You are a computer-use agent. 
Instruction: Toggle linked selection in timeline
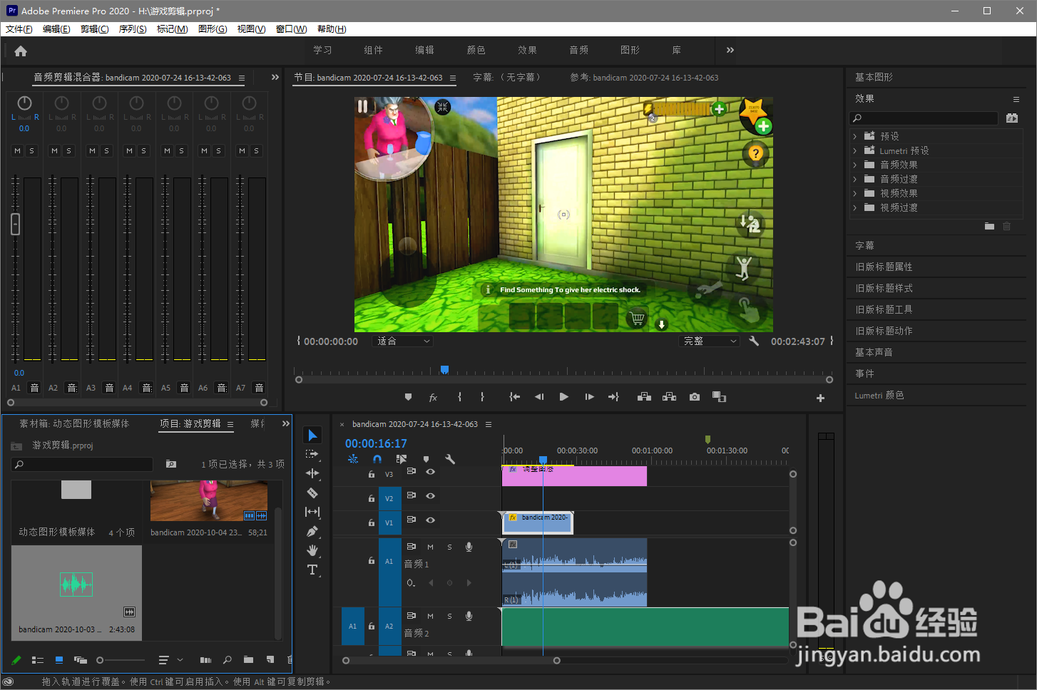[x=402, y=459]
